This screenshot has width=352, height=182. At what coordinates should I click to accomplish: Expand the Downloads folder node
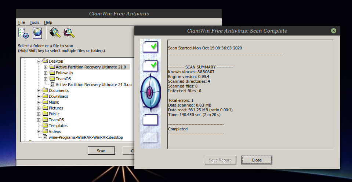[39, 96]
